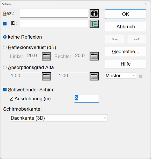Open first Absorptionsgrad Alfa folder icon

46,76
